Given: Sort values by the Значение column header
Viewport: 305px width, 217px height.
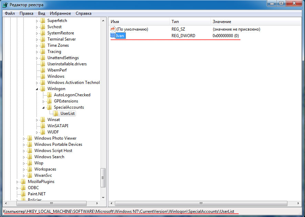Looking at the screenshot, I should tap(256, 22).
